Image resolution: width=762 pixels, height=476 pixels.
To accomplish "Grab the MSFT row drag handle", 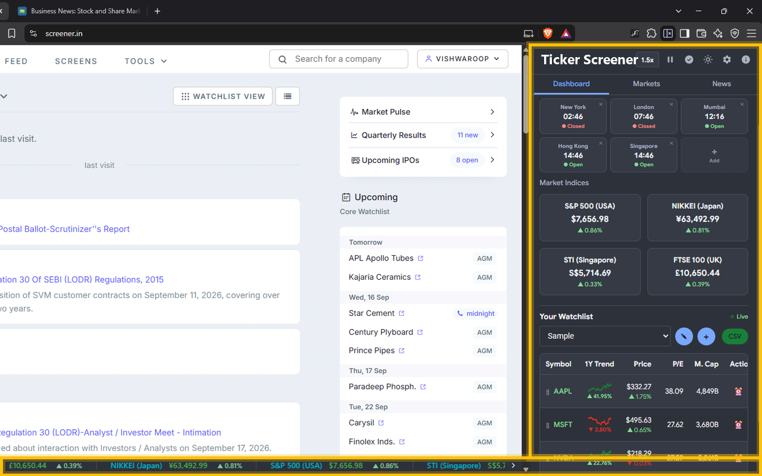I will coord(548,425).
